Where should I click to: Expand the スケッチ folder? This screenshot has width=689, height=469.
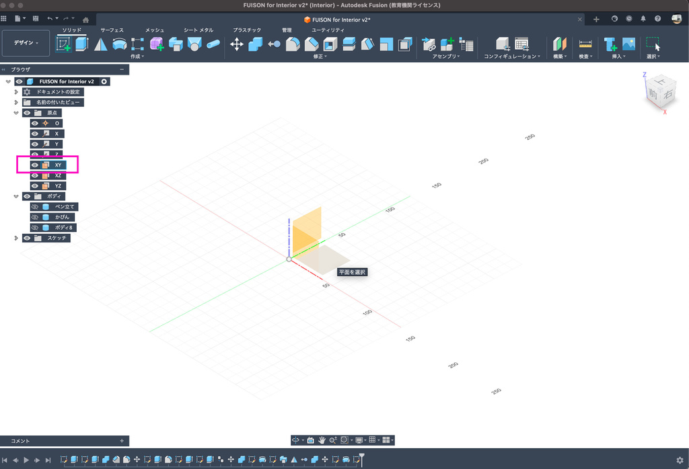pyautogui.click(x=16, y=238)
